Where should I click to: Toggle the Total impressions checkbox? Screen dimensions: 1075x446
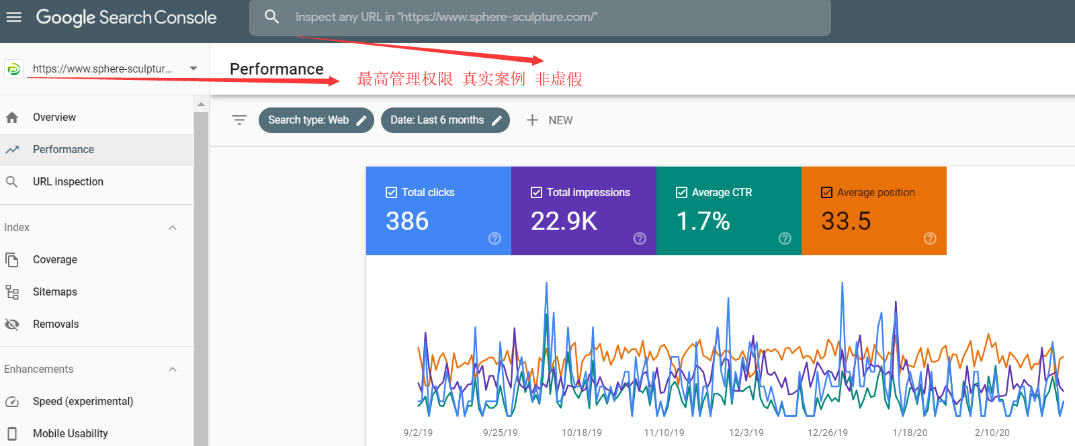pyautogui.click(x=536, y=193)
